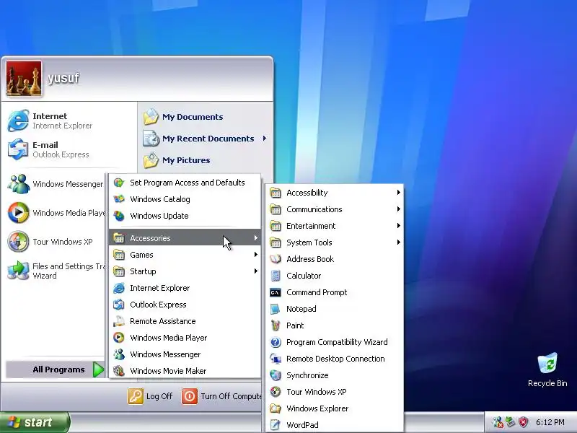Click the 6:12 PM taskbar clock

click(x=550, y=422)
